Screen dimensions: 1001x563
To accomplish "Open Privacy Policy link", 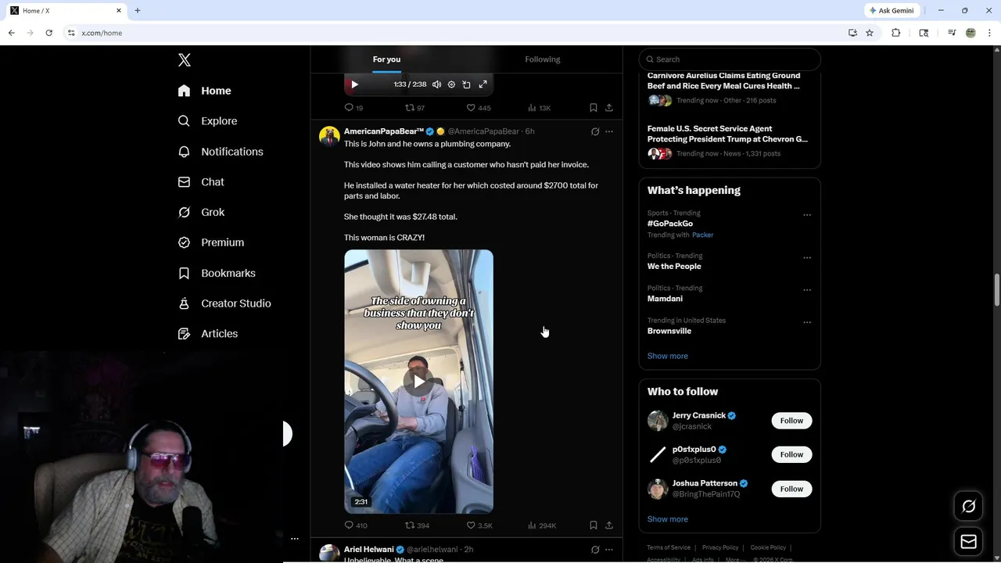I will pos(720,547).
